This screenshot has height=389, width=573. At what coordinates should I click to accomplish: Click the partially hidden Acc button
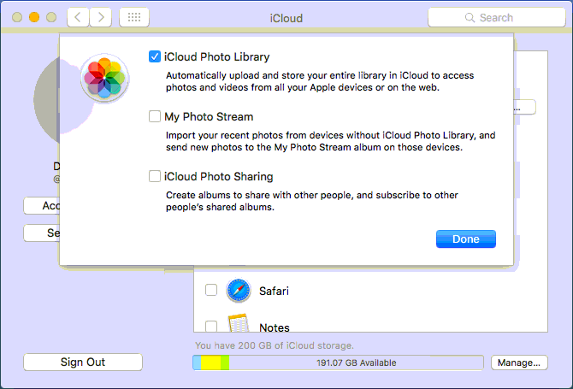(x=42, y=206)
